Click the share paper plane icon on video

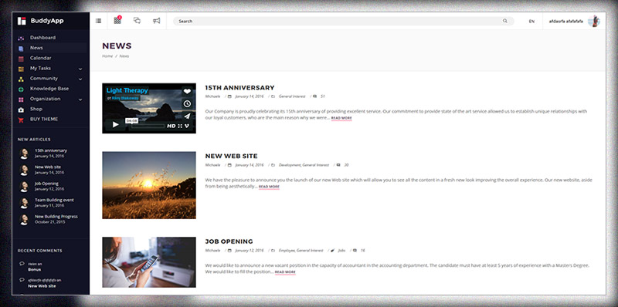187,116
